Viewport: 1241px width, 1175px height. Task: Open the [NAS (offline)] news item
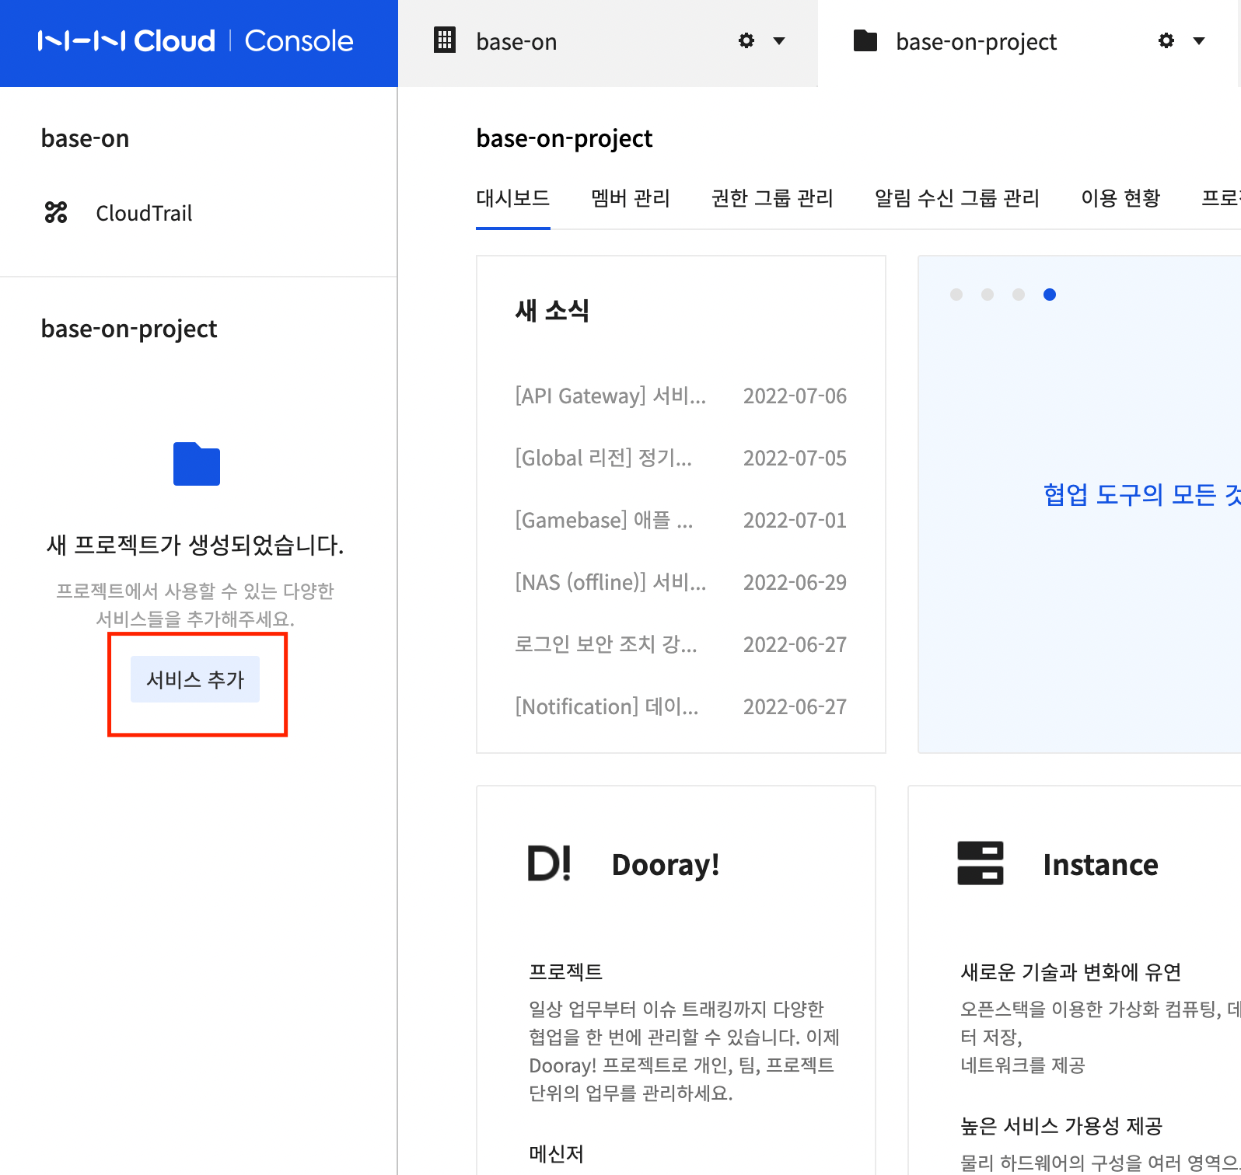[610, 582]
